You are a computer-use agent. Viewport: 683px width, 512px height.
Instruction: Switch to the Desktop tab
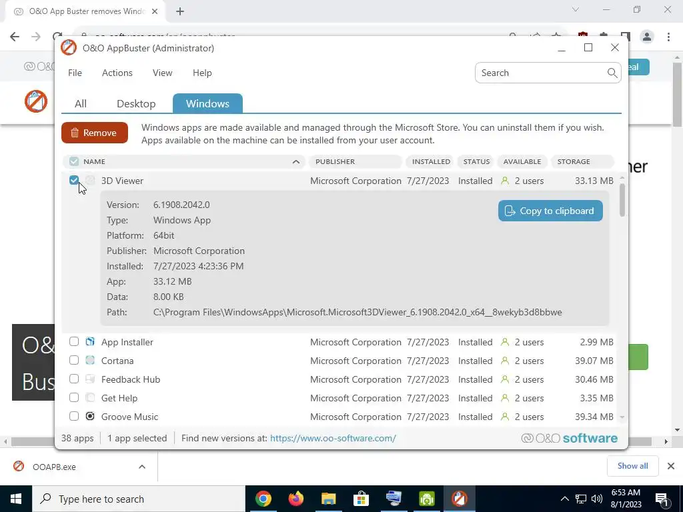tap(136, 103)
